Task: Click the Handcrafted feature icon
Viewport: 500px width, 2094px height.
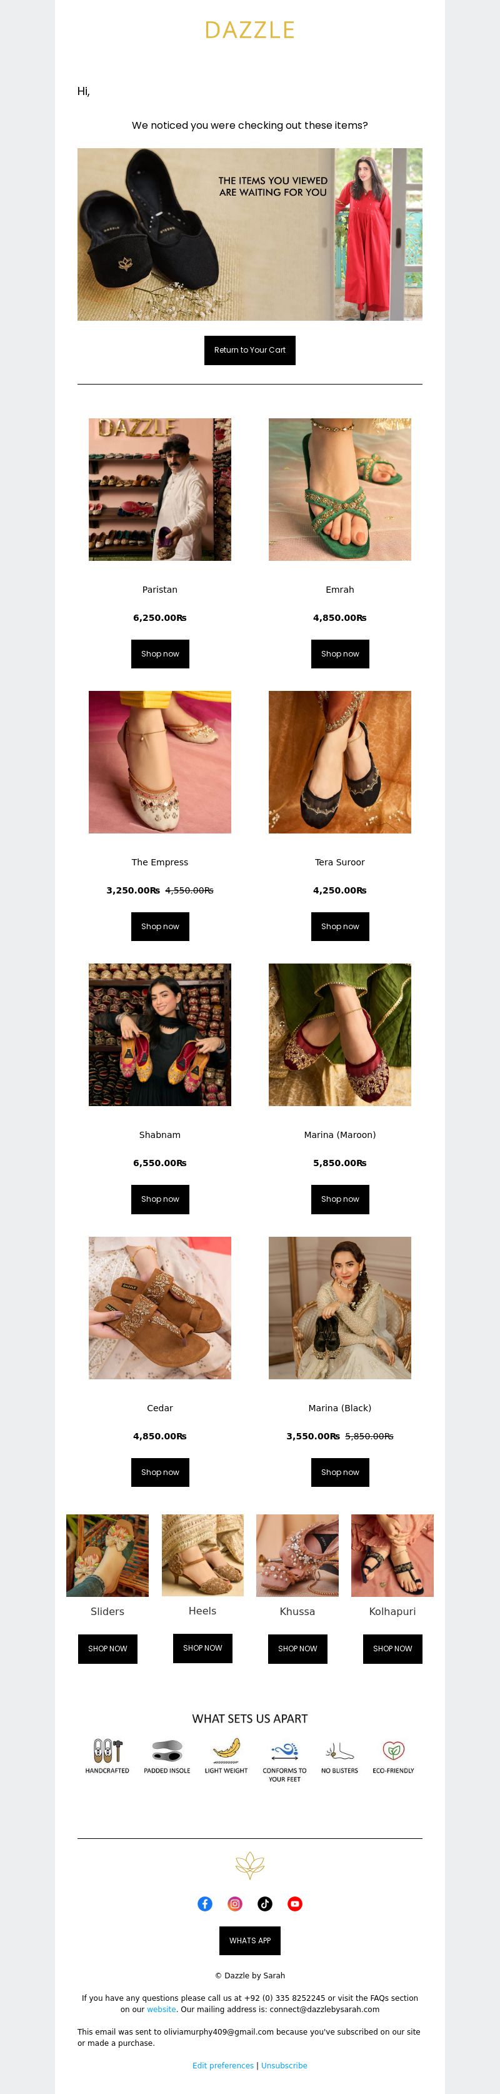Action: tap(107, 1750)
